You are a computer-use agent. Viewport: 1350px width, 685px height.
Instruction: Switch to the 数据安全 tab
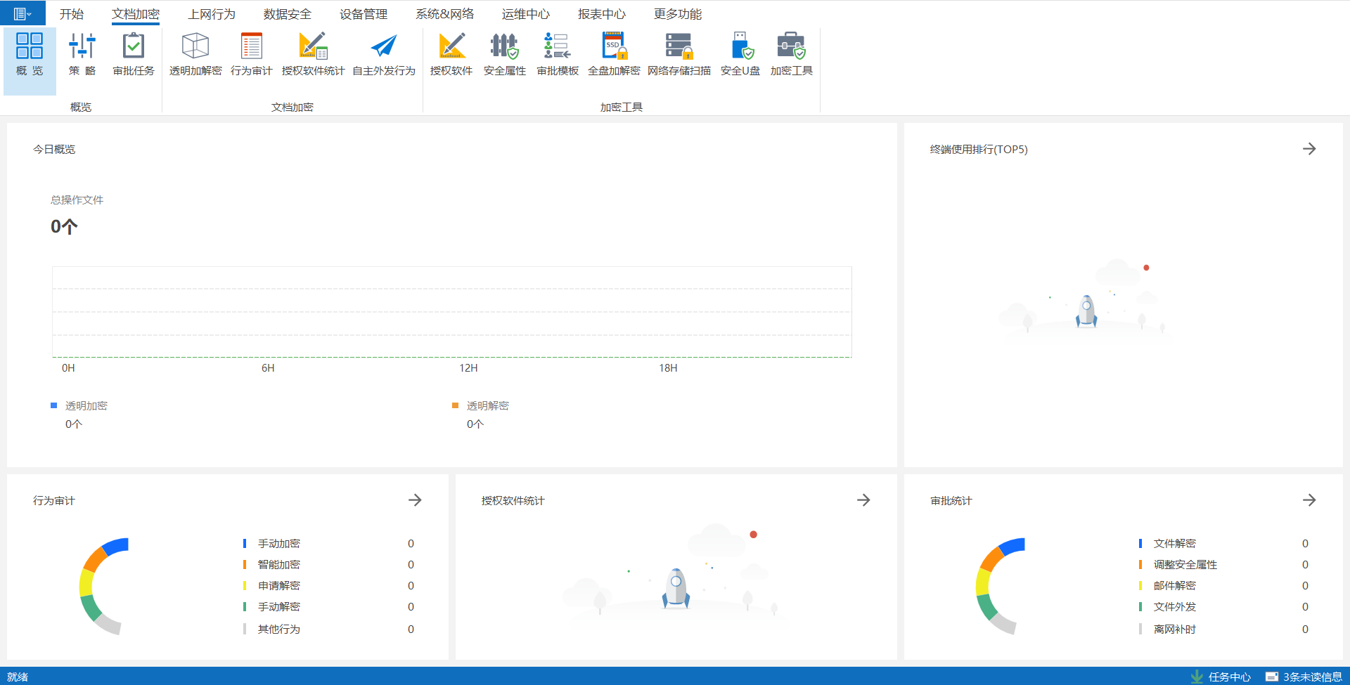point(288,14)
